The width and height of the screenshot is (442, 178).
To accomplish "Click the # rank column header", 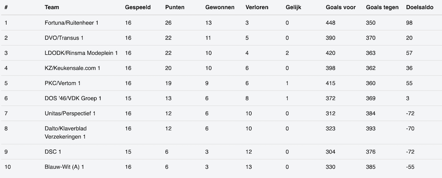I will click(6, 7).
